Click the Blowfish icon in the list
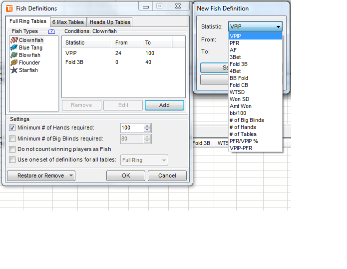The width and height of the screenshot is (347, 269). (14, 55)
